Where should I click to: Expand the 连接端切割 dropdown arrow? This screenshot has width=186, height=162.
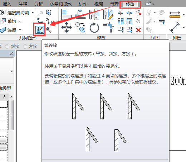coord(33,13)
